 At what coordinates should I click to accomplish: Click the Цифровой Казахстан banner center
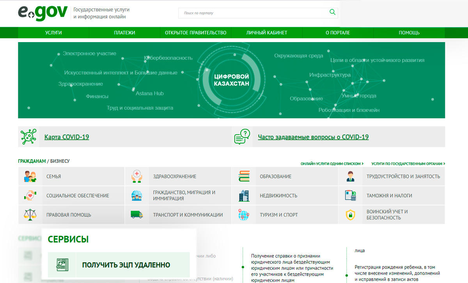231,80
